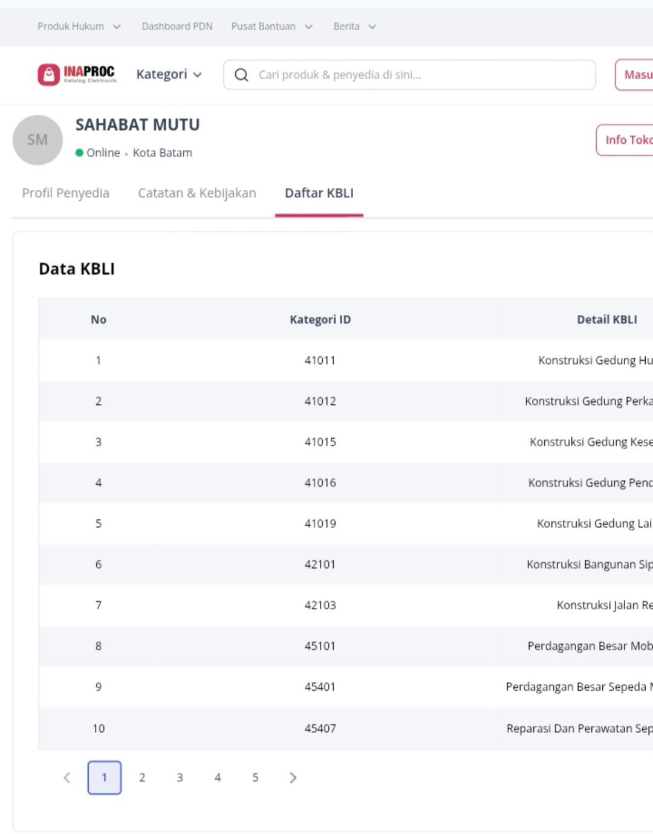Click the Info Toko button
Screen dimensions: 653x834
[625, 140]
